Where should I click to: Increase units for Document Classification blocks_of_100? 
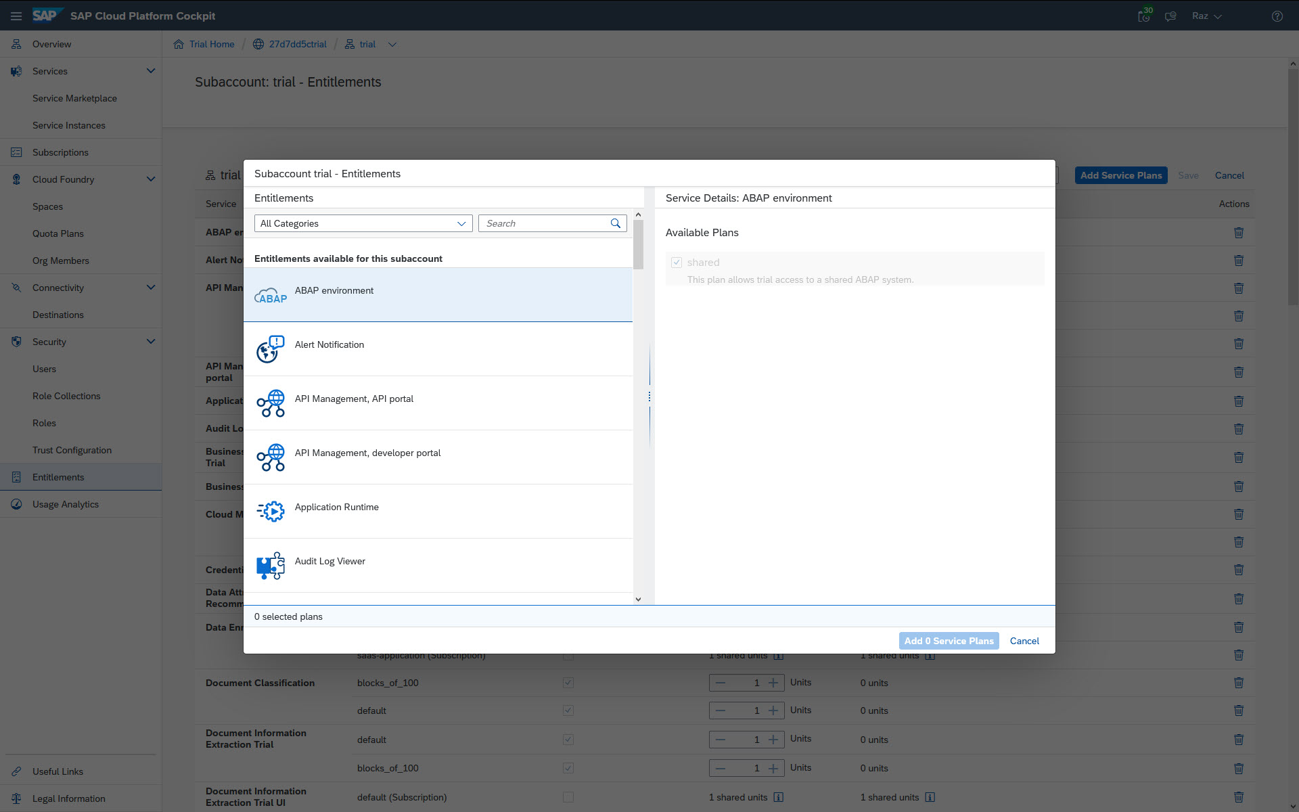tap(773, 683)
